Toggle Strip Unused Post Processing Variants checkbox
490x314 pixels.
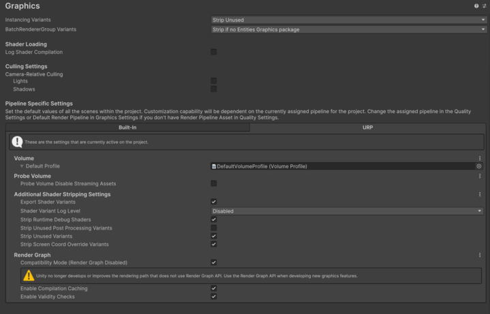coord(214,227)
